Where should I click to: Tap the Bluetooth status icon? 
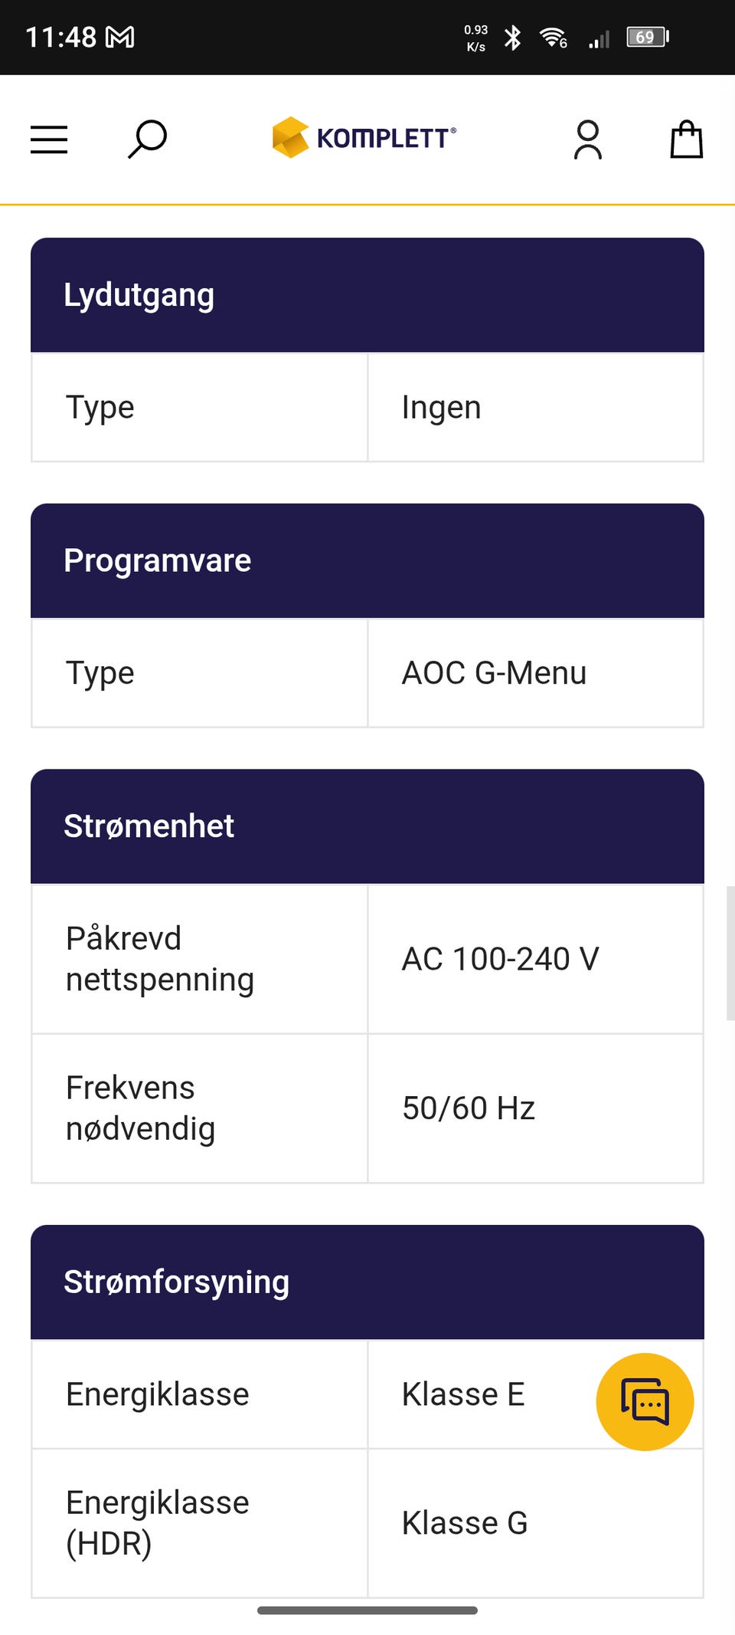512,37
